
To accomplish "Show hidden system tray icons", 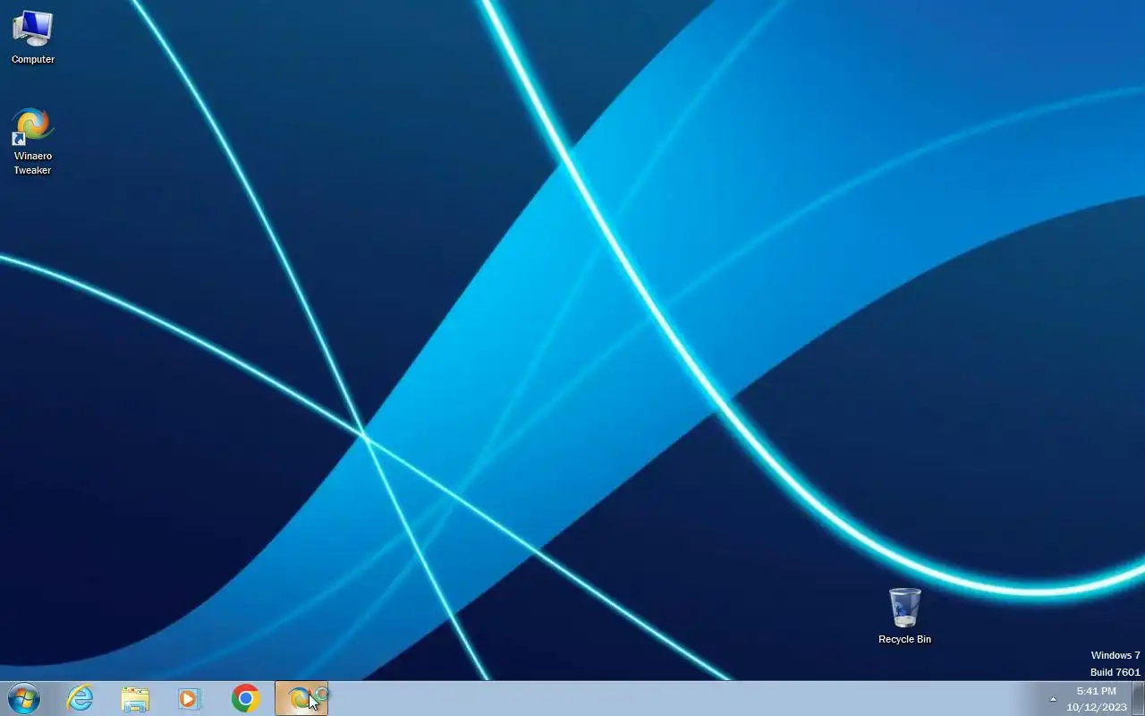I will 1053,699.
